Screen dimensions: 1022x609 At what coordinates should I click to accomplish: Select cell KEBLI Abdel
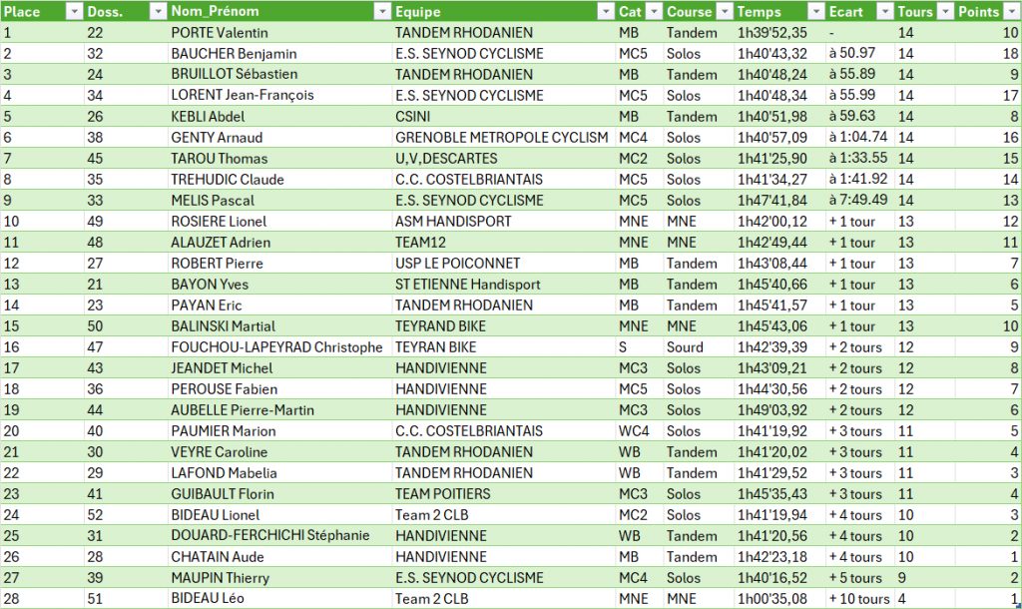280,116
